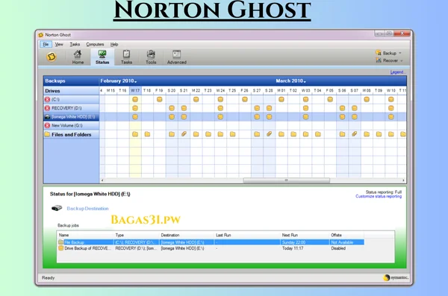448x296 pixels.
Task: Select the Status toolbar tab
Action: 102,57
